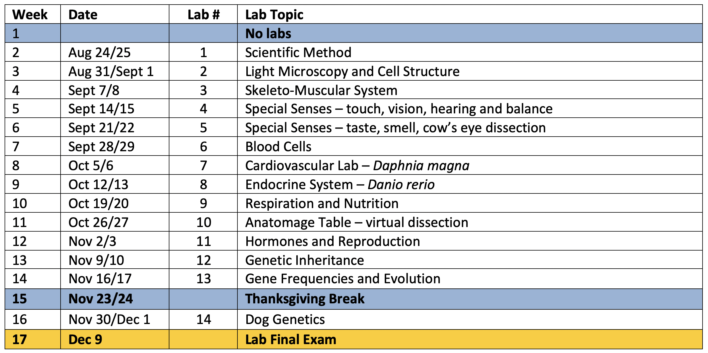Viewport: 708px width, 353px height.
Task: Select the 'Daphnia magna' cardiovascular lab
Action: [x=470, y=165]
